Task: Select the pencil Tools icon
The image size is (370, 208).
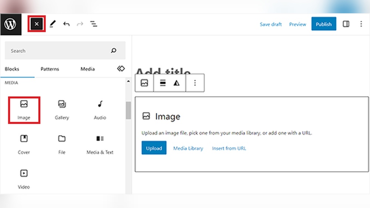Action: point(53,24)
